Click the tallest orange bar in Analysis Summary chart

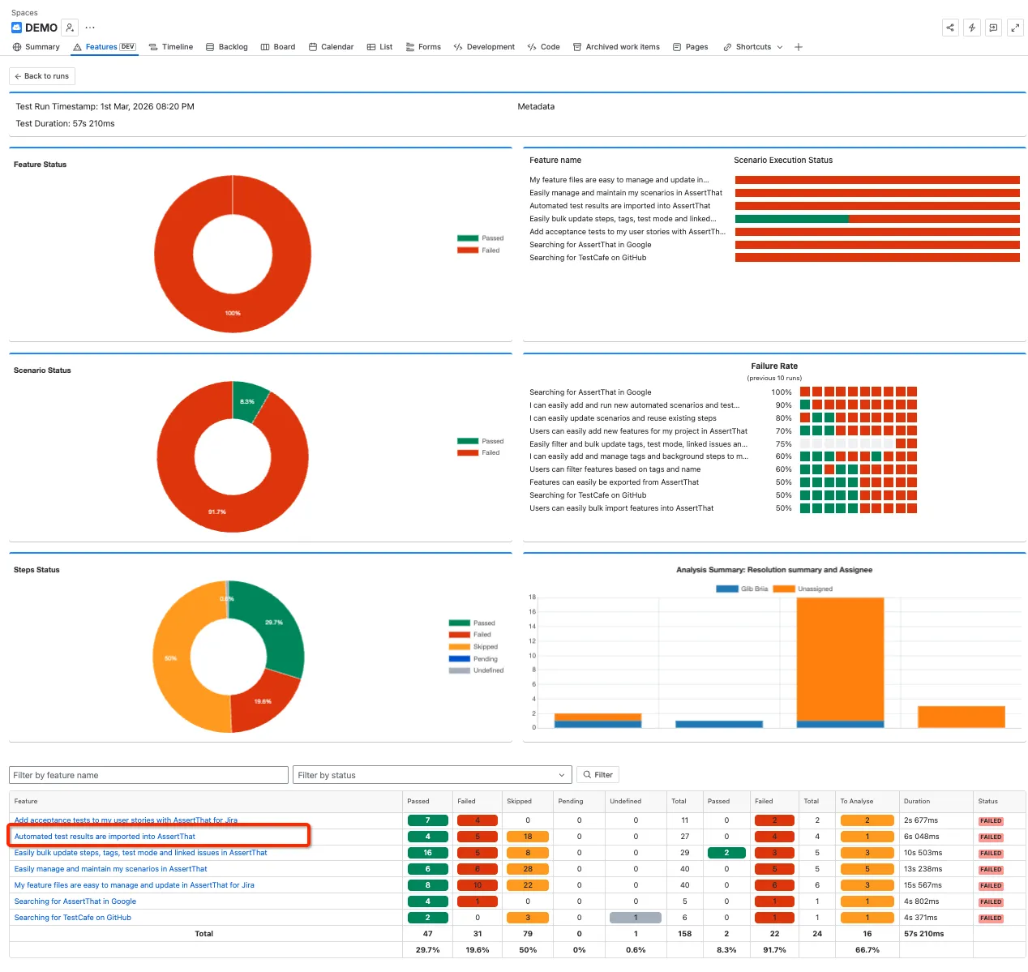[840, 658]
